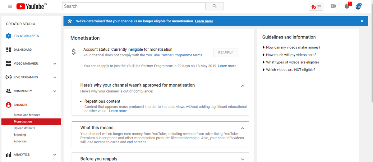This screenshot has height=162, width=373.
Task: Click the Video Manager icon
Action: coord(9,63)
